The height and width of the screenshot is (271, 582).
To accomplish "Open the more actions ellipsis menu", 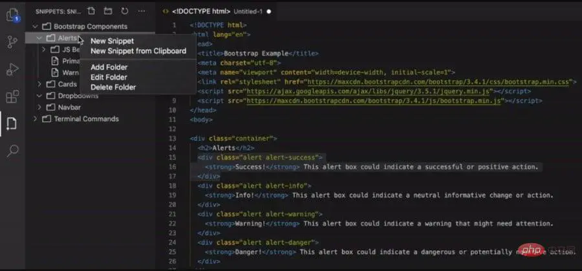I will (x=142, y=11).
